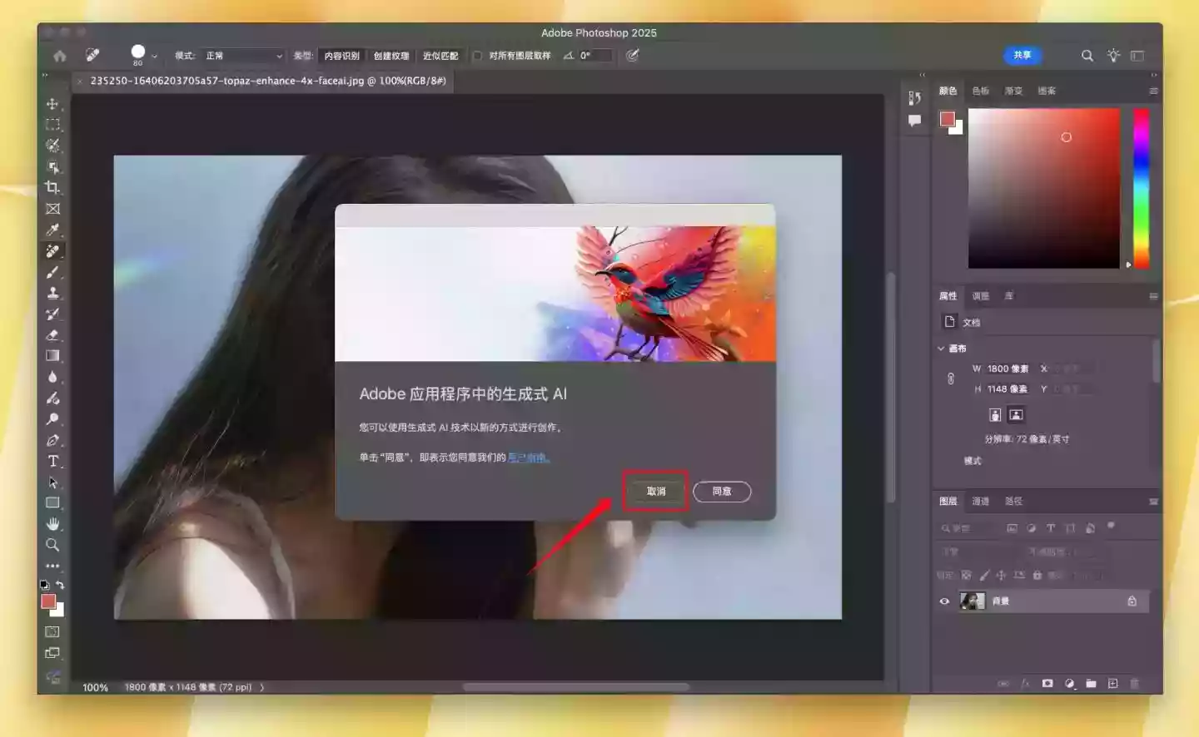Hide the 背景 layer visibility eye
This screenshot has height=737, width=1199.
[x=943, y=601]
